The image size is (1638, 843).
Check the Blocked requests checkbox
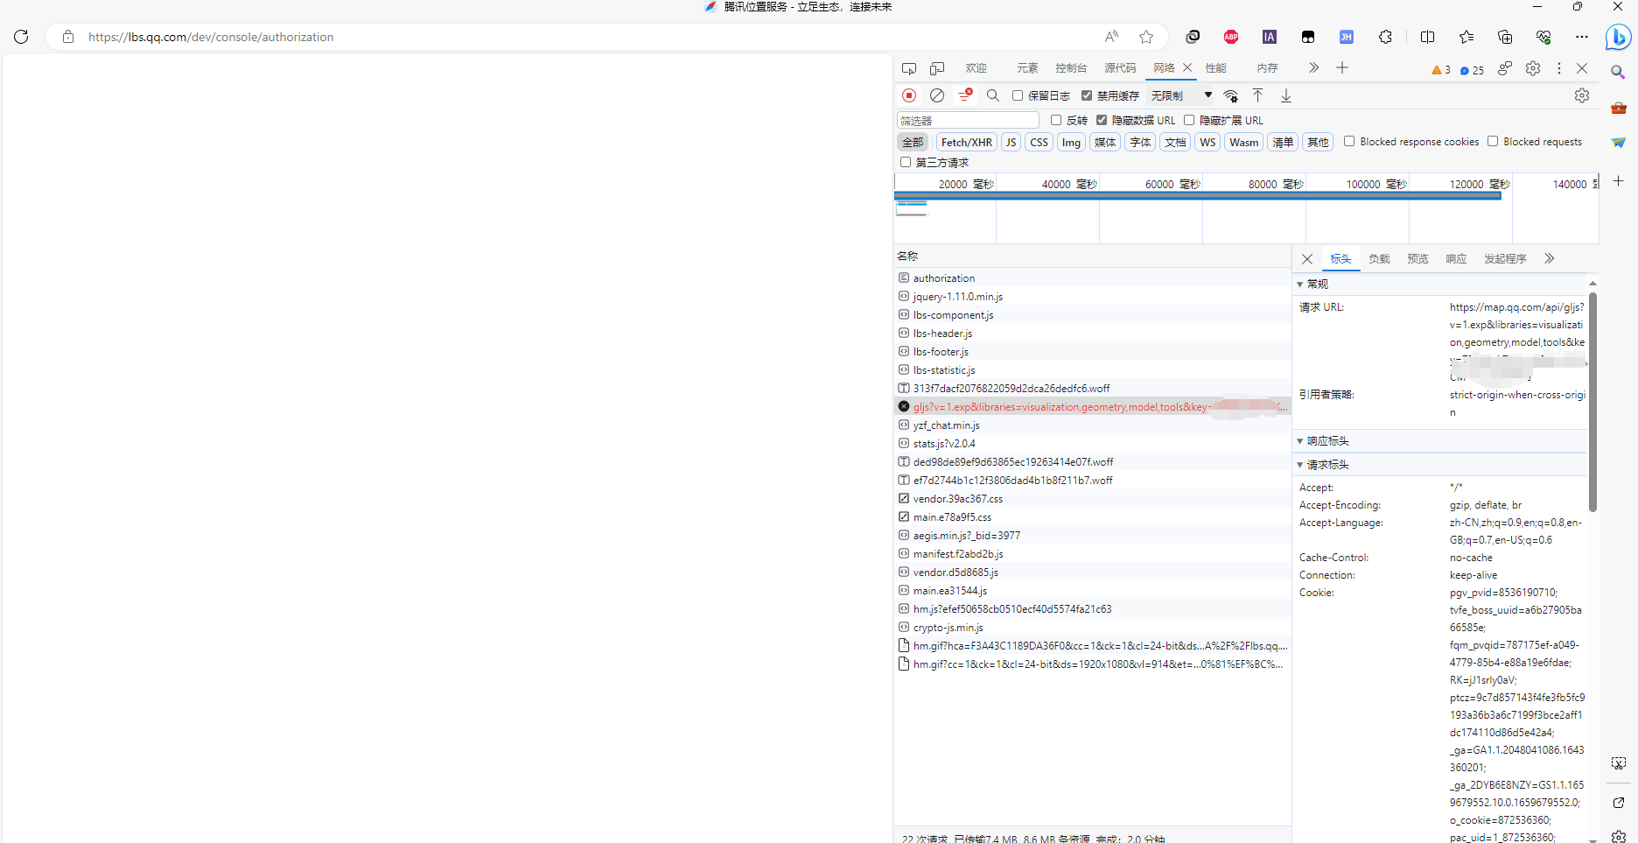(1493, 141)
